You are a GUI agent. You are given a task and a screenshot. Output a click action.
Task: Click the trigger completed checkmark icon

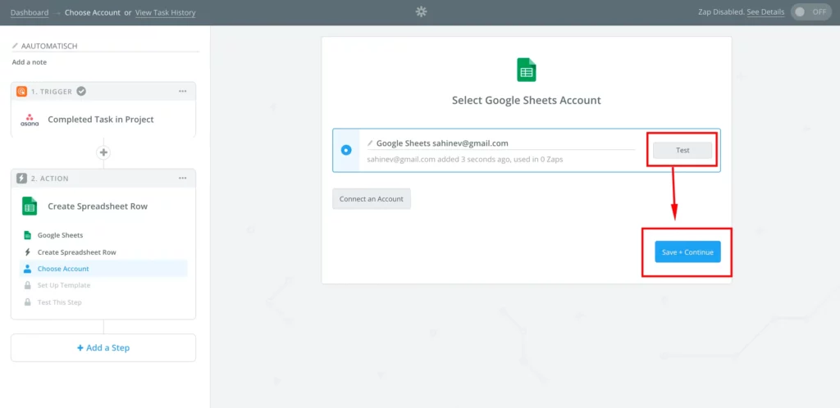click(81, 92)
